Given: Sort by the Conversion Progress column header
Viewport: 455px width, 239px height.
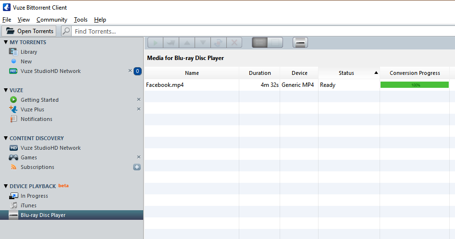Looking at the screenshot, I should point(415,73).
